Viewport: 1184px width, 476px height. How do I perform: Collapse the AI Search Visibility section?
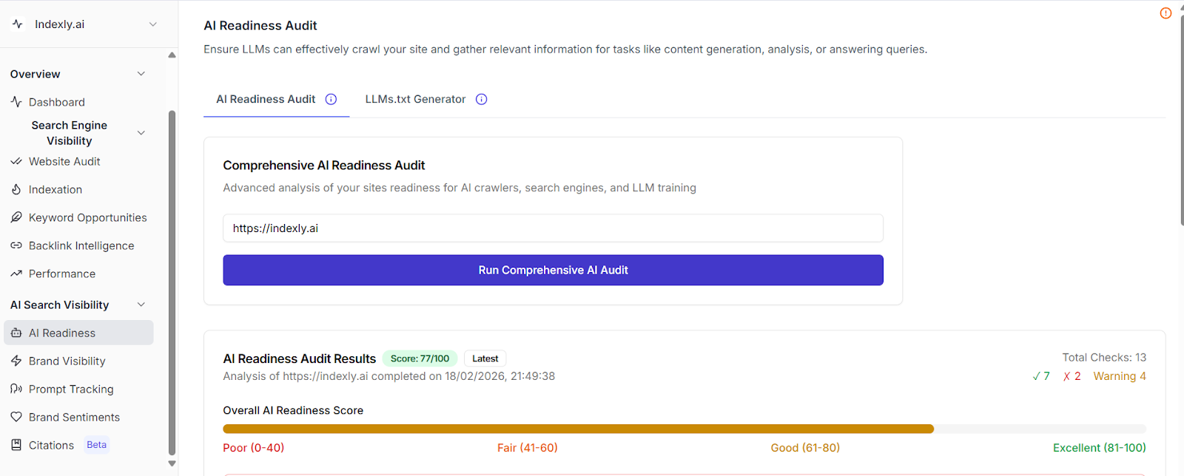141,305
